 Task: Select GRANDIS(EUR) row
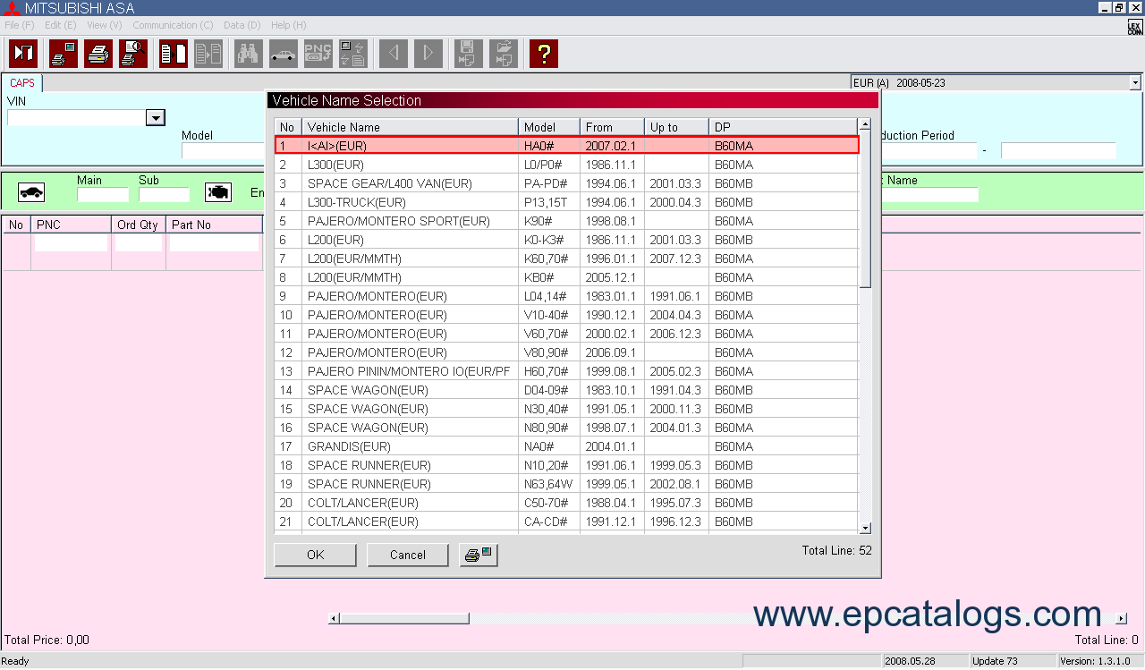[566, 446]
